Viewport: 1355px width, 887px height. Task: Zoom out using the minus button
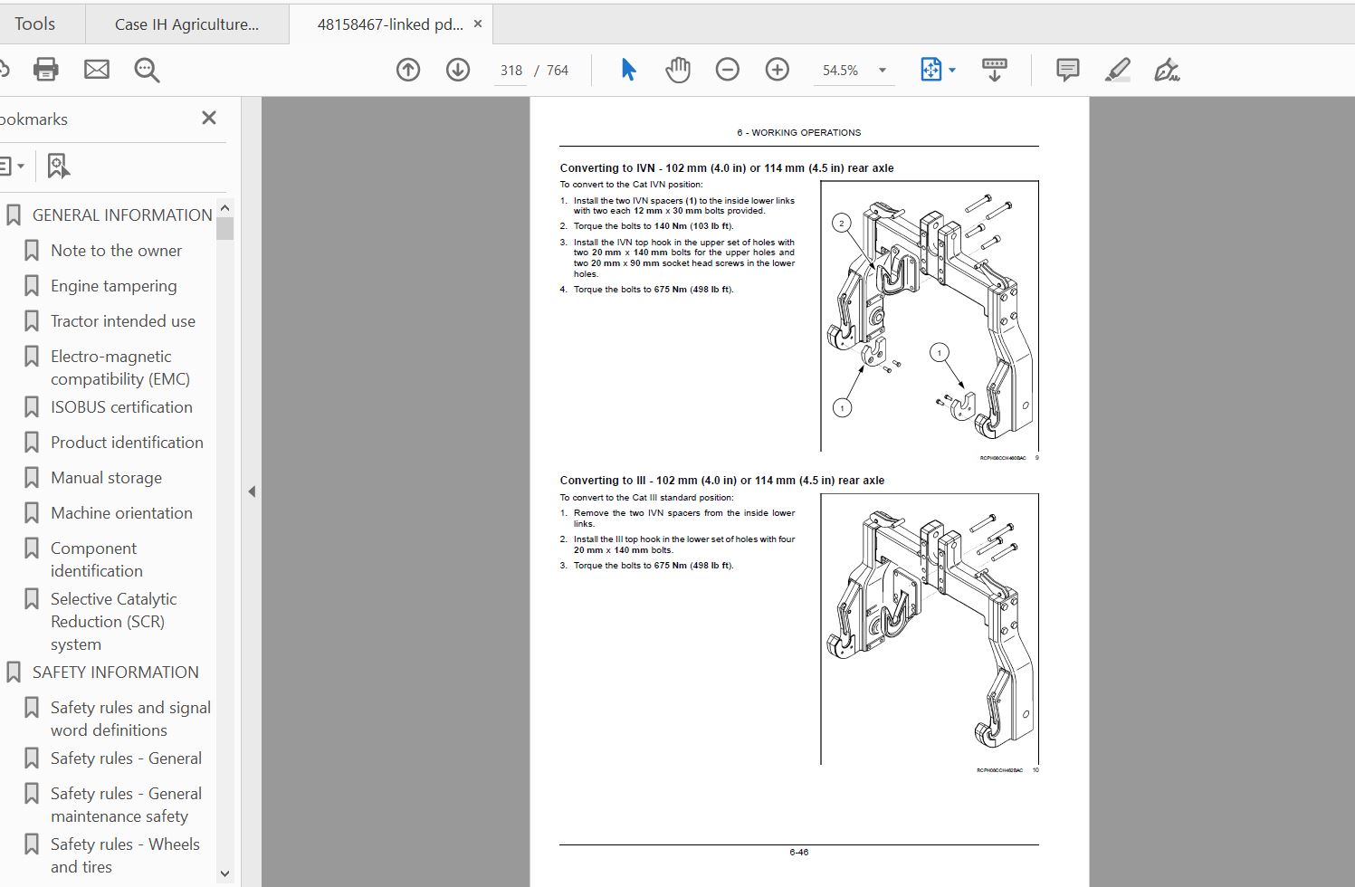(727, 70)
